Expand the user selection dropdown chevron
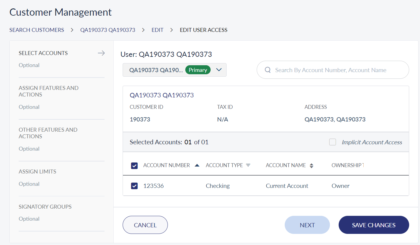This screenshot has height=245, width=420. click(x=219, y=70)
